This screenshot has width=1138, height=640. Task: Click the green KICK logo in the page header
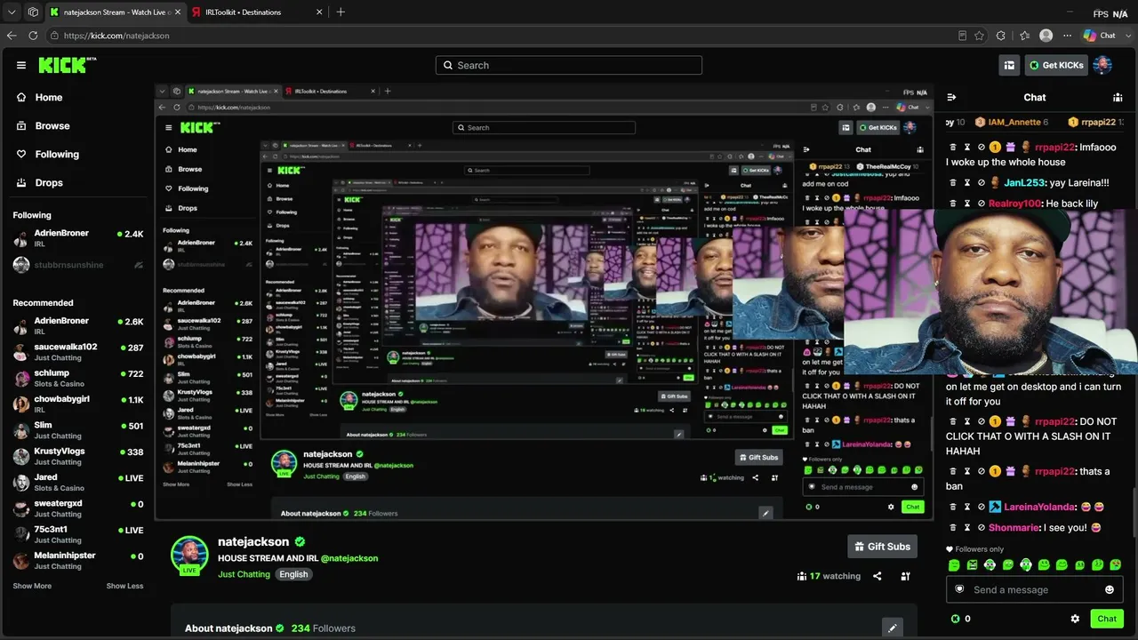(x=68, y=65)
